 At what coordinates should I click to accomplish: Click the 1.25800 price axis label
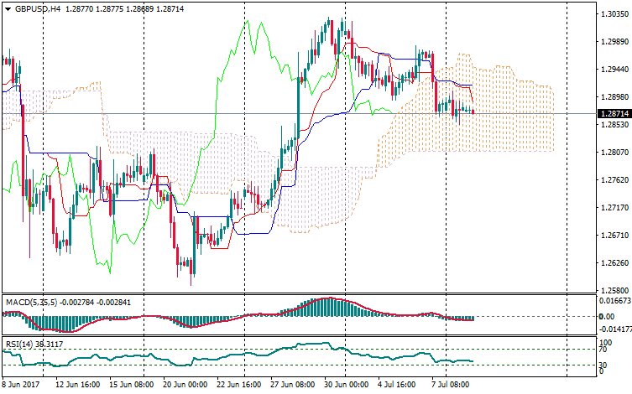coord(610,290)
